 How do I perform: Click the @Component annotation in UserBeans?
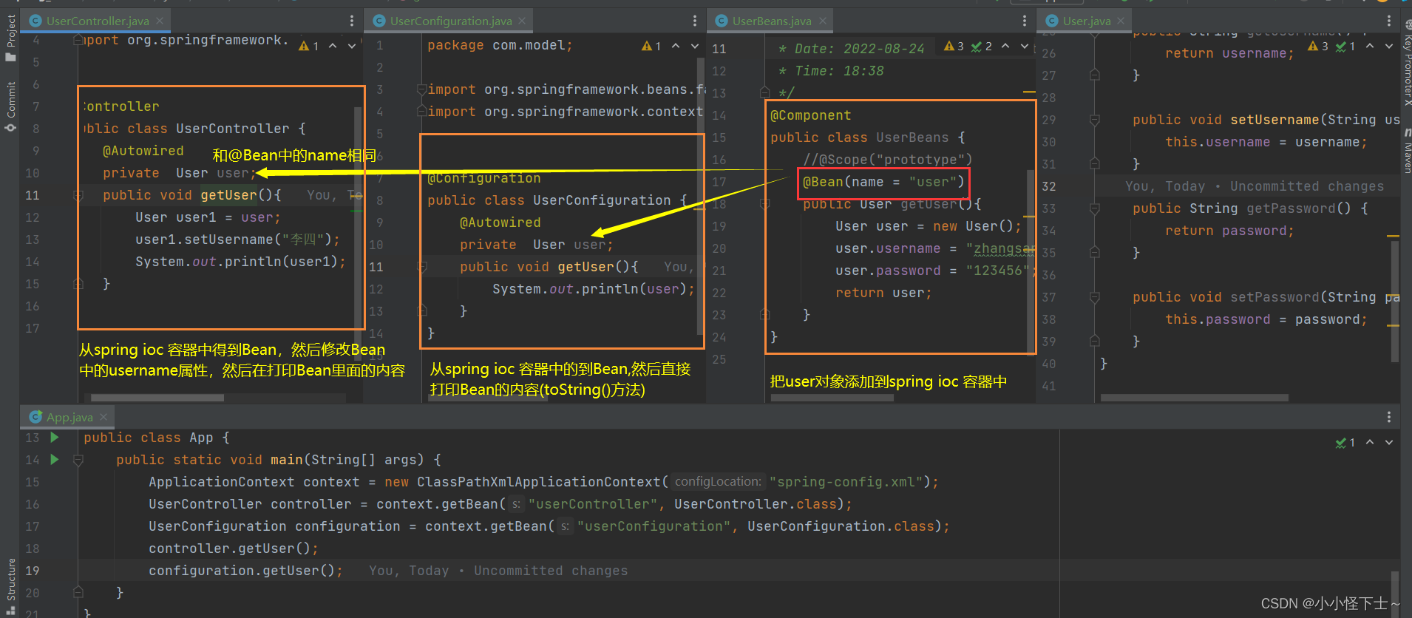[810, 115]
